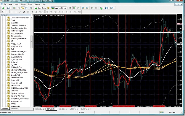Click the New Chart toolbar icon
Screen dimensions: 185x116
(x=3, y=8)
